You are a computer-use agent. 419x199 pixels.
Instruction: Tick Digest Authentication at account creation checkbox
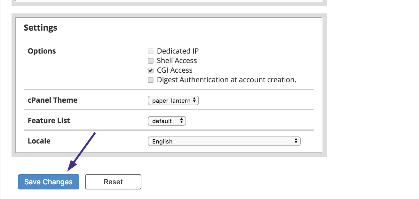click(x=151, y=80)
